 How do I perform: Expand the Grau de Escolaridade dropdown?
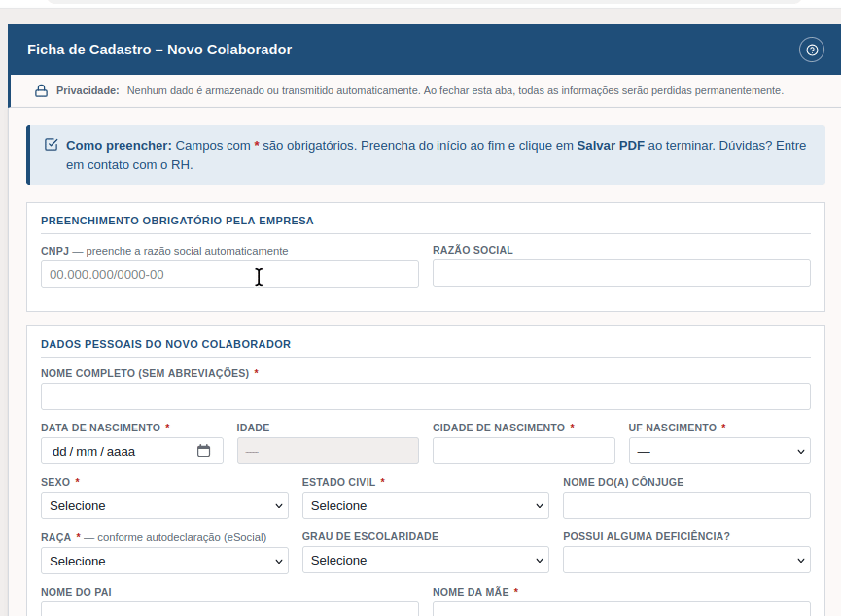pos(425,561)
